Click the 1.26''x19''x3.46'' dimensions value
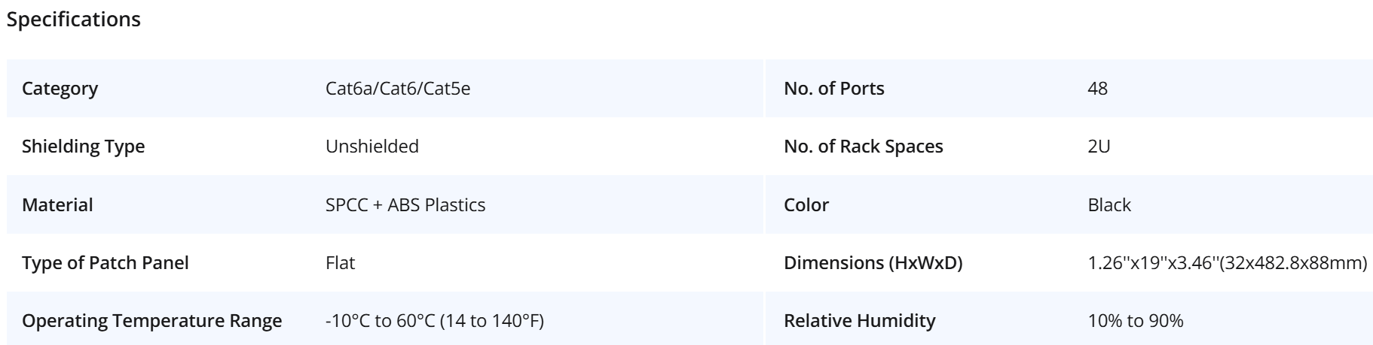 pos(1228,263)
